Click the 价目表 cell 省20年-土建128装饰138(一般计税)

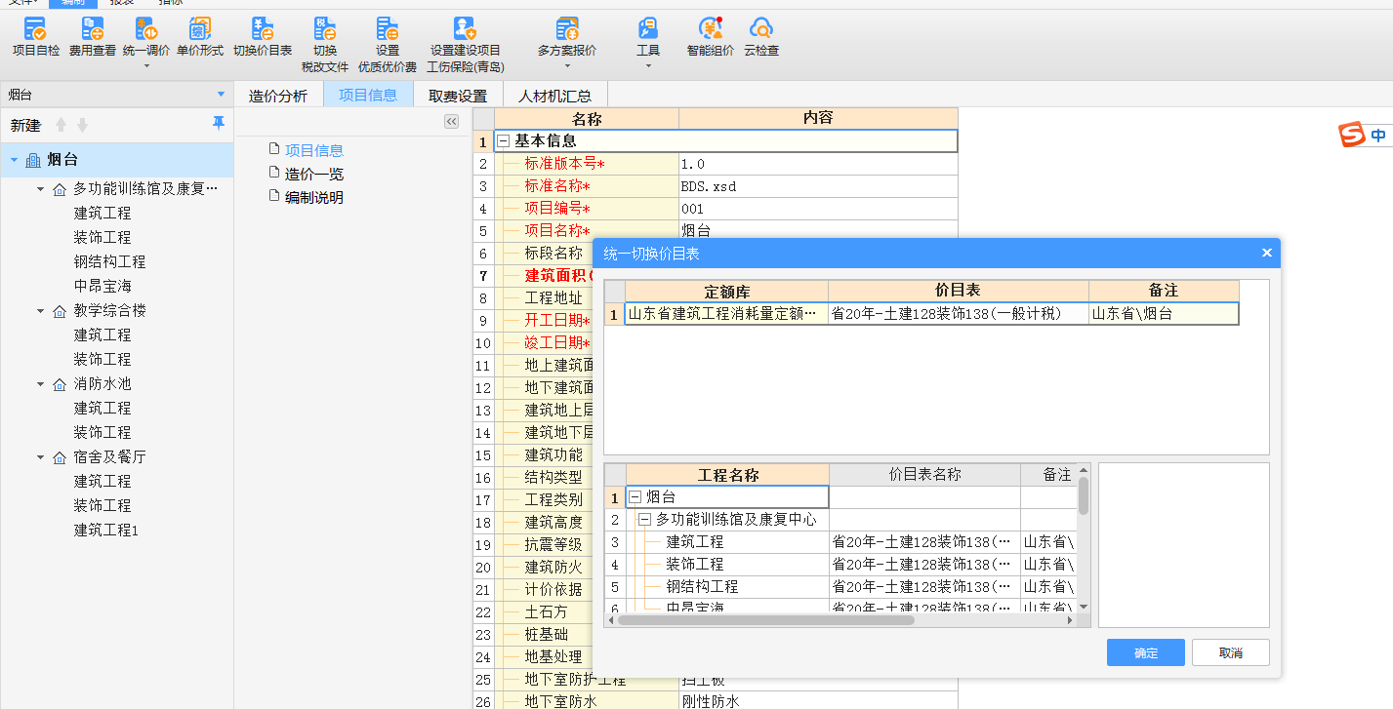(x=959, y=314)
